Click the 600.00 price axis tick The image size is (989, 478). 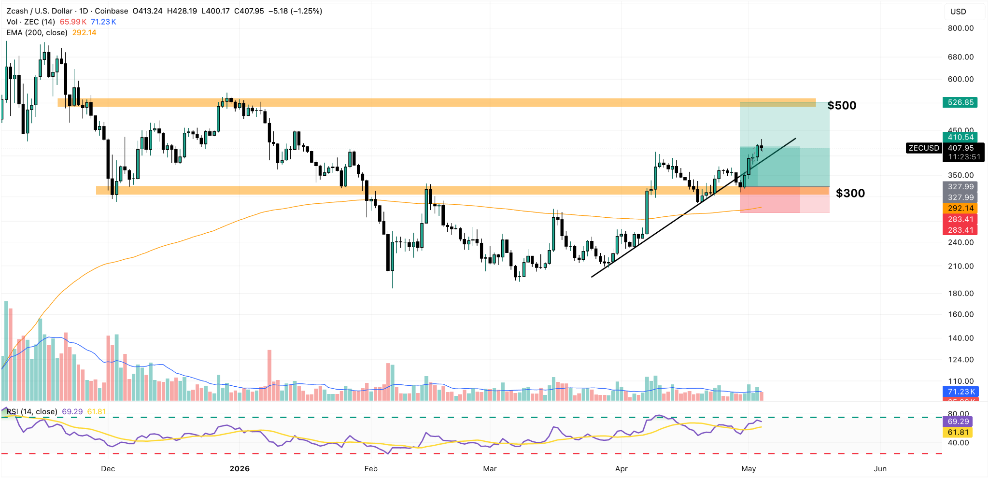coord(961,79)
